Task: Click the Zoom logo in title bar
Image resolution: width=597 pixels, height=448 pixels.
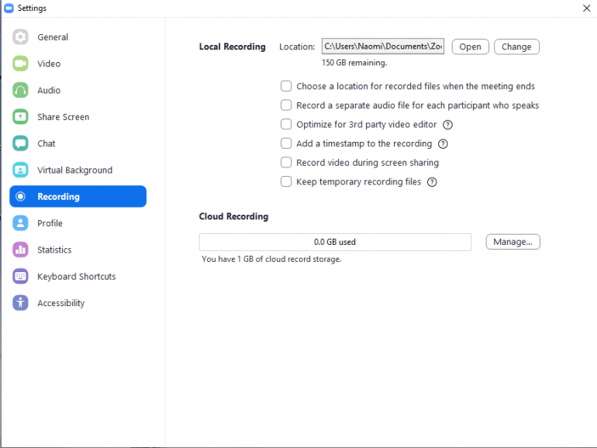Action: click(9, 8)
